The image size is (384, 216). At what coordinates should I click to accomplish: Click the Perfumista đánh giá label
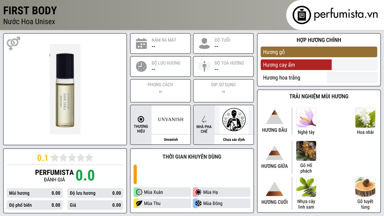point(54,175)
